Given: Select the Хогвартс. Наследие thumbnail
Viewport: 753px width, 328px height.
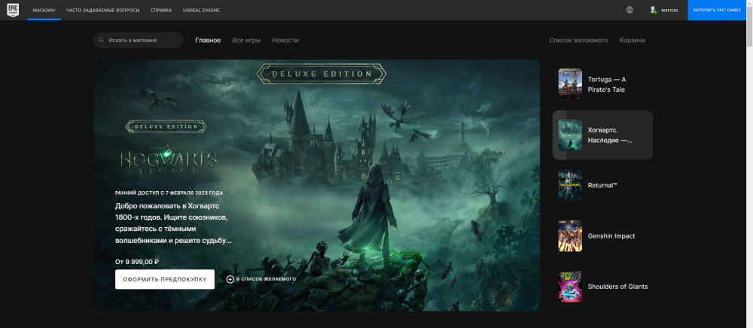Looking at the screenshot, I should point(570,135).
